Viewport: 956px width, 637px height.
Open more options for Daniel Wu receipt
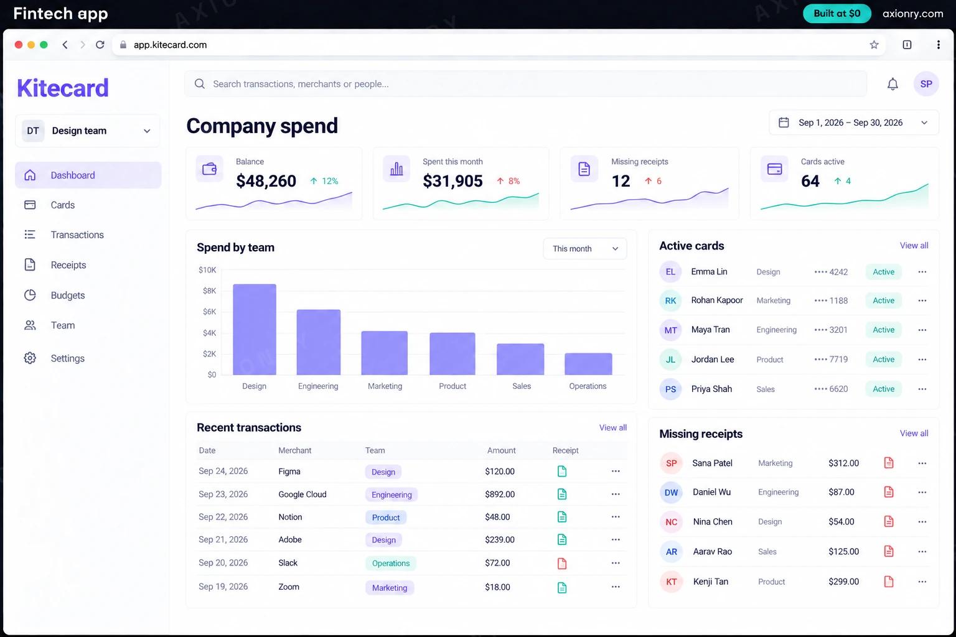pyautogui.click(x=922, y=492)
